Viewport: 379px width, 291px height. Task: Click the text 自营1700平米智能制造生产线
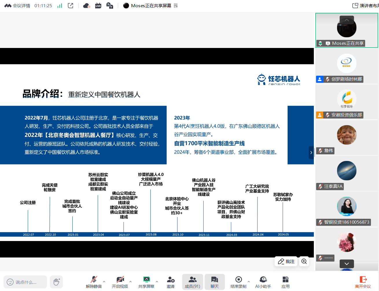click(209, 143)
